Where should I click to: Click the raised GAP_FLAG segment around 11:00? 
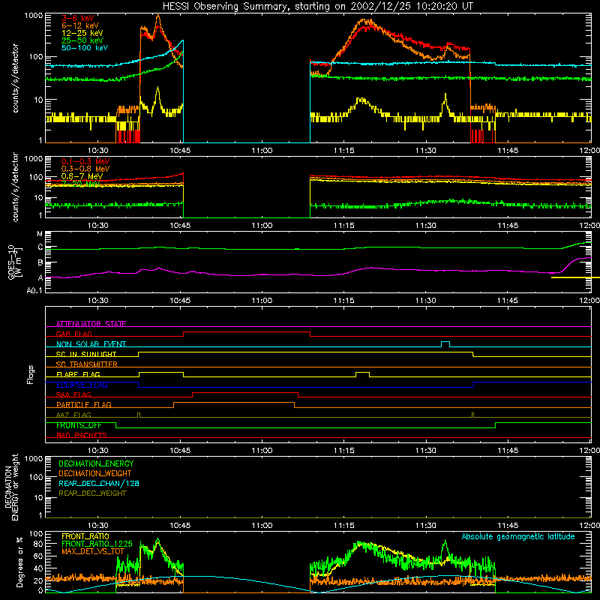point(247,332)
